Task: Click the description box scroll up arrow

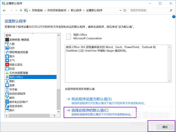Action: pos(169,47)
